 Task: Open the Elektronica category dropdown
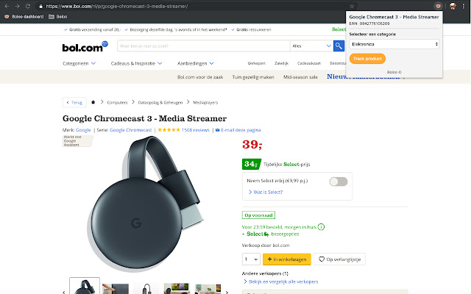click(x=394, y=44)
